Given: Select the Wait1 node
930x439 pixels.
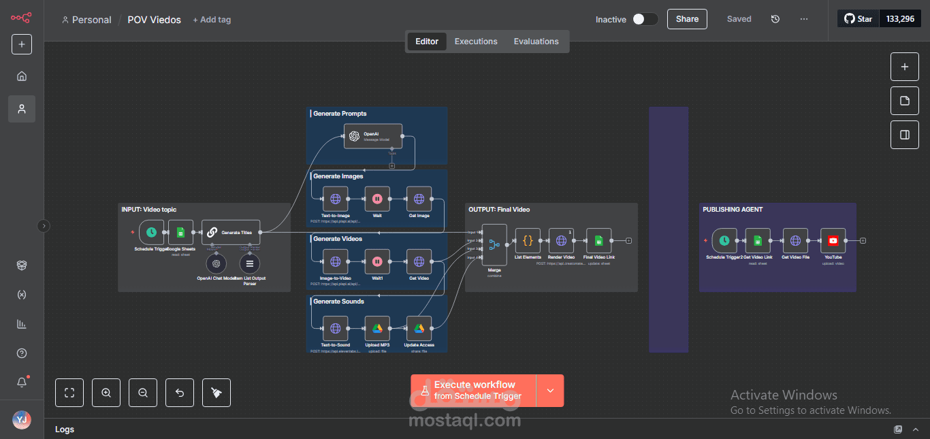Looking at the screenshot, I should coord(377,261).
